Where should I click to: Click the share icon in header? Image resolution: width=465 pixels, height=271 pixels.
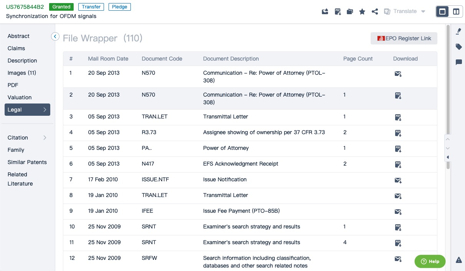point(375,11)
